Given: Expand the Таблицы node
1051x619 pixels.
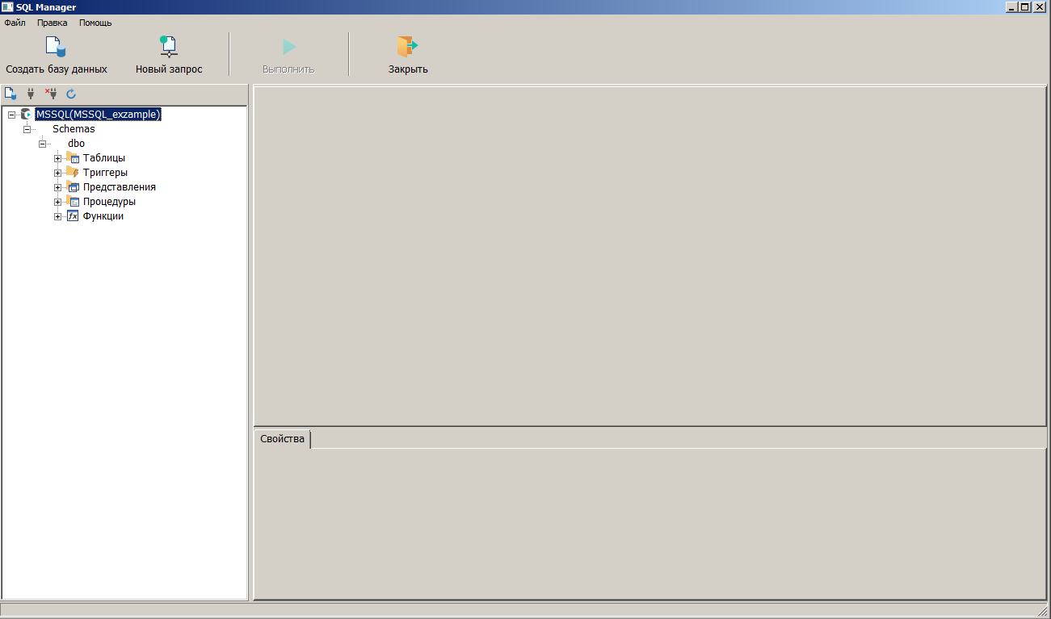Looking at the screenshot, I should point(58,158).
